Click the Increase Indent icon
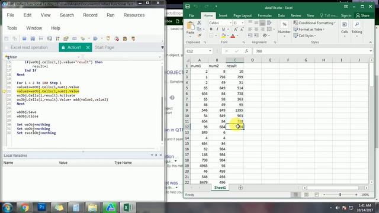The image size is (379, 213). (x=256, y=35)
